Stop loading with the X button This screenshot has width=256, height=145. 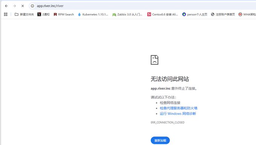coord(23,6)
